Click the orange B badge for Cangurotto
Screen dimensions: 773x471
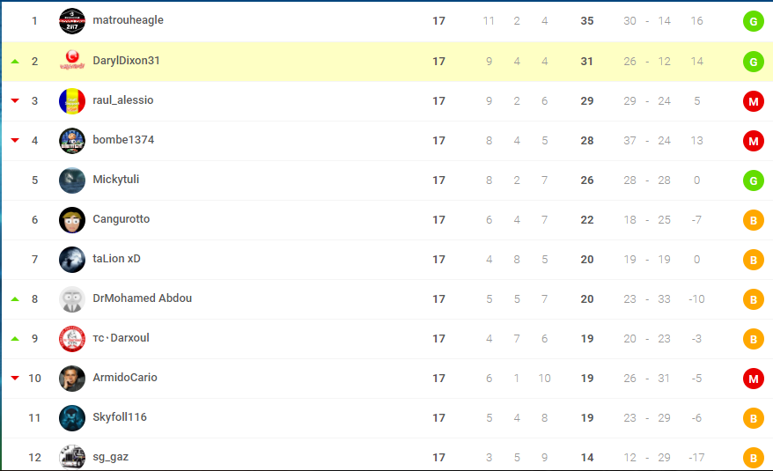coord(753,220)
